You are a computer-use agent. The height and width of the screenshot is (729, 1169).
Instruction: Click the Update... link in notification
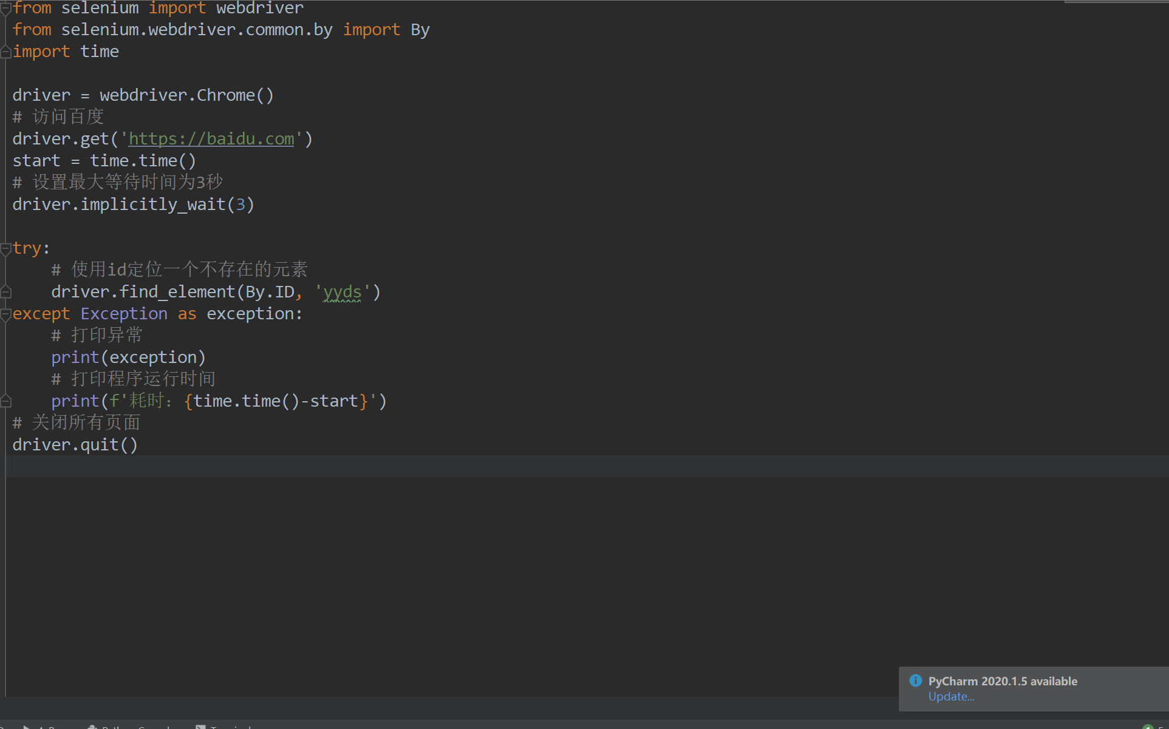[951, 697]
